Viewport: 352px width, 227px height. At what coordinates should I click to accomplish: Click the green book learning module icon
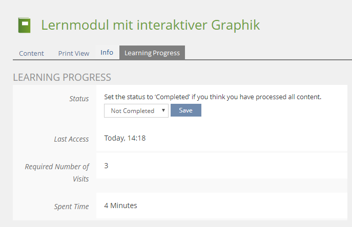point(24,25)
